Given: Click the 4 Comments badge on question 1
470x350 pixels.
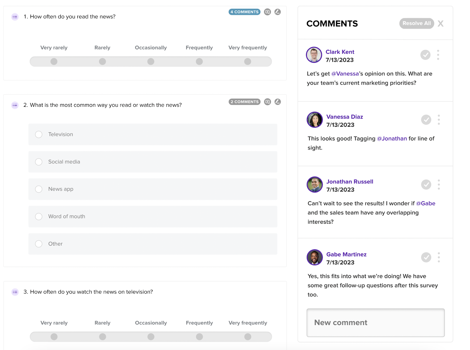Looking at the screenshot, I should (x=244, y=12).
